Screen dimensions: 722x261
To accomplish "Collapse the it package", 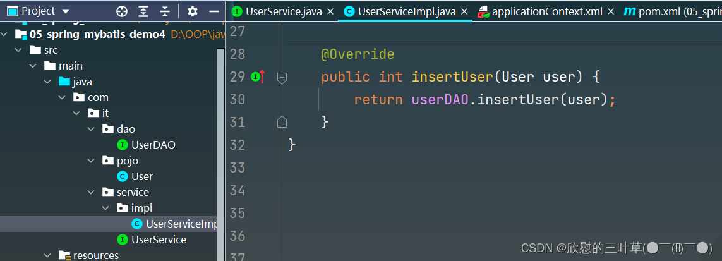I will [77, 113].
